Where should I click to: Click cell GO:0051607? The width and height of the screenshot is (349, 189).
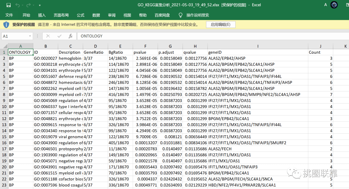(46, 76)
